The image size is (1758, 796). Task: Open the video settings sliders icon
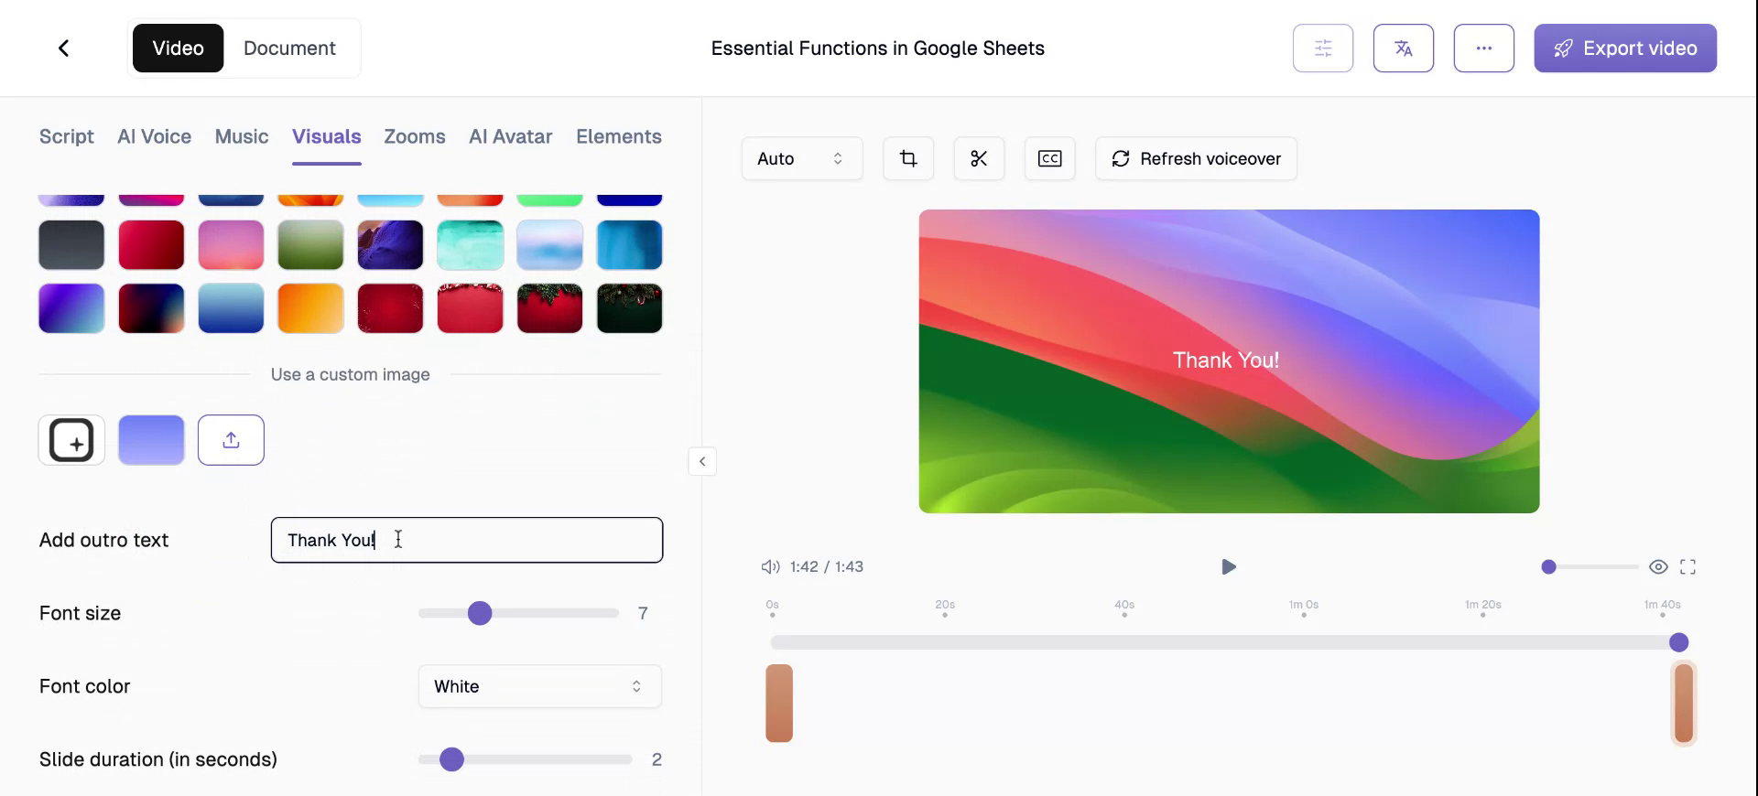(x=1322, y=48)
